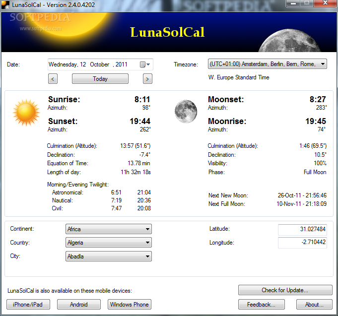Close the LunaSolCal window

[325, 3]
